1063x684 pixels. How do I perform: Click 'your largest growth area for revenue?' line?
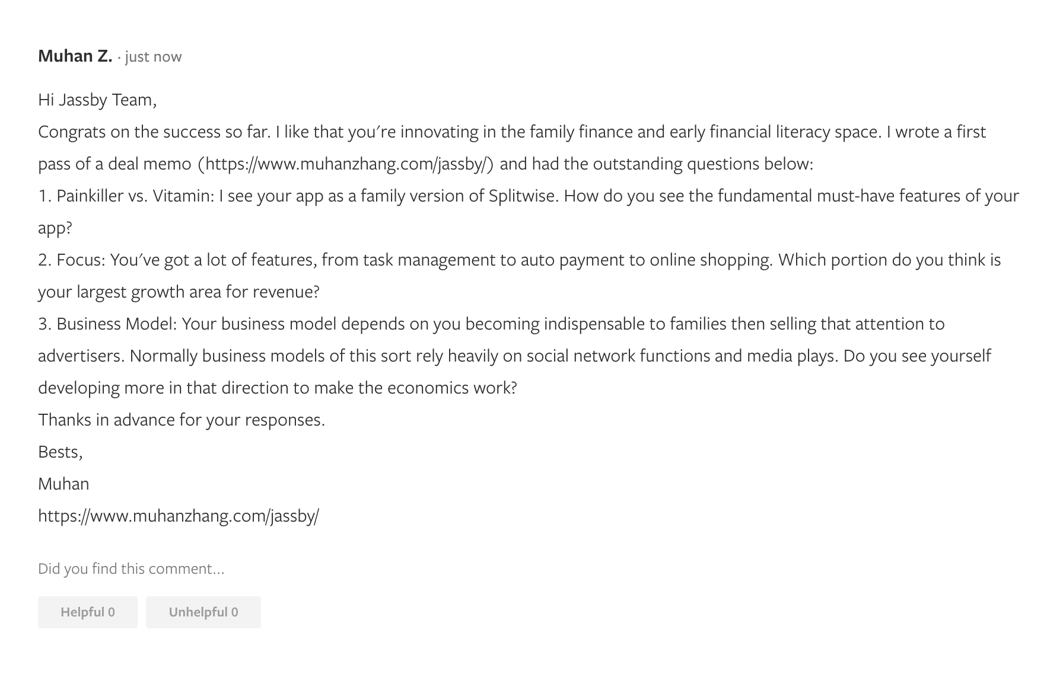pos(179,292)
